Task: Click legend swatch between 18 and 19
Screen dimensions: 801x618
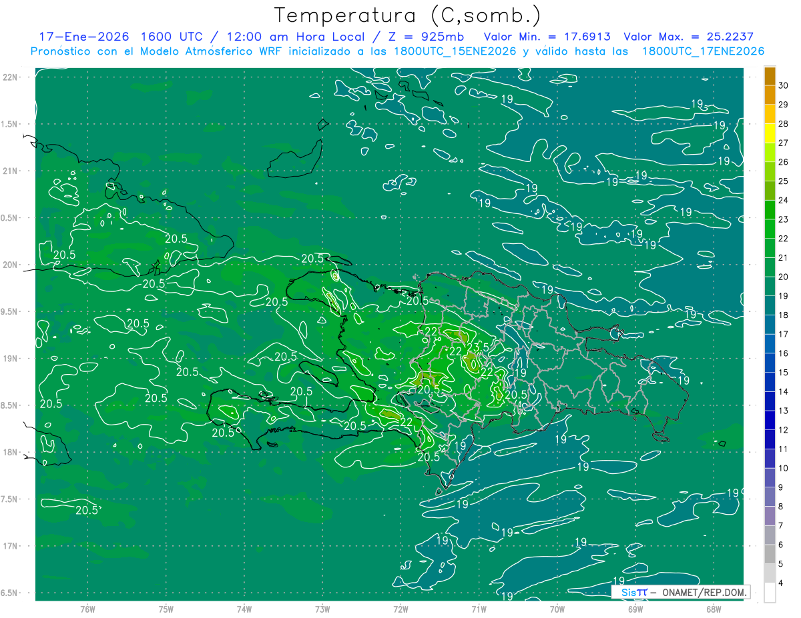Action: click(x=770, y=305)
